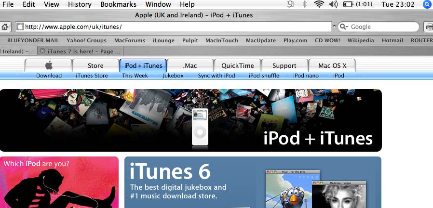Open the View menu

pyautogui.click(x=52, y=4)
